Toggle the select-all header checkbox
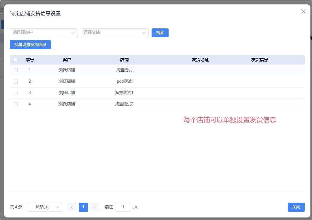Screen dimensions: 312x220 [16, 60]
